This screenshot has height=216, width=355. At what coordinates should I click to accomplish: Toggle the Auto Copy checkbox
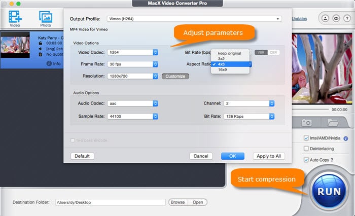pos(306,160)
